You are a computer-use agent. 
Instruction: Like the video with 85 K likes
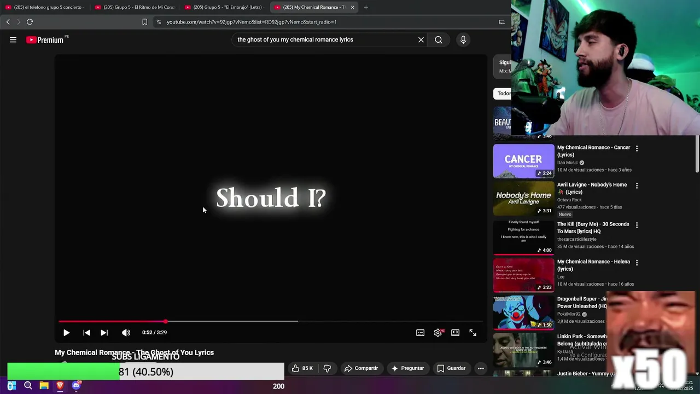coord(302,368)
